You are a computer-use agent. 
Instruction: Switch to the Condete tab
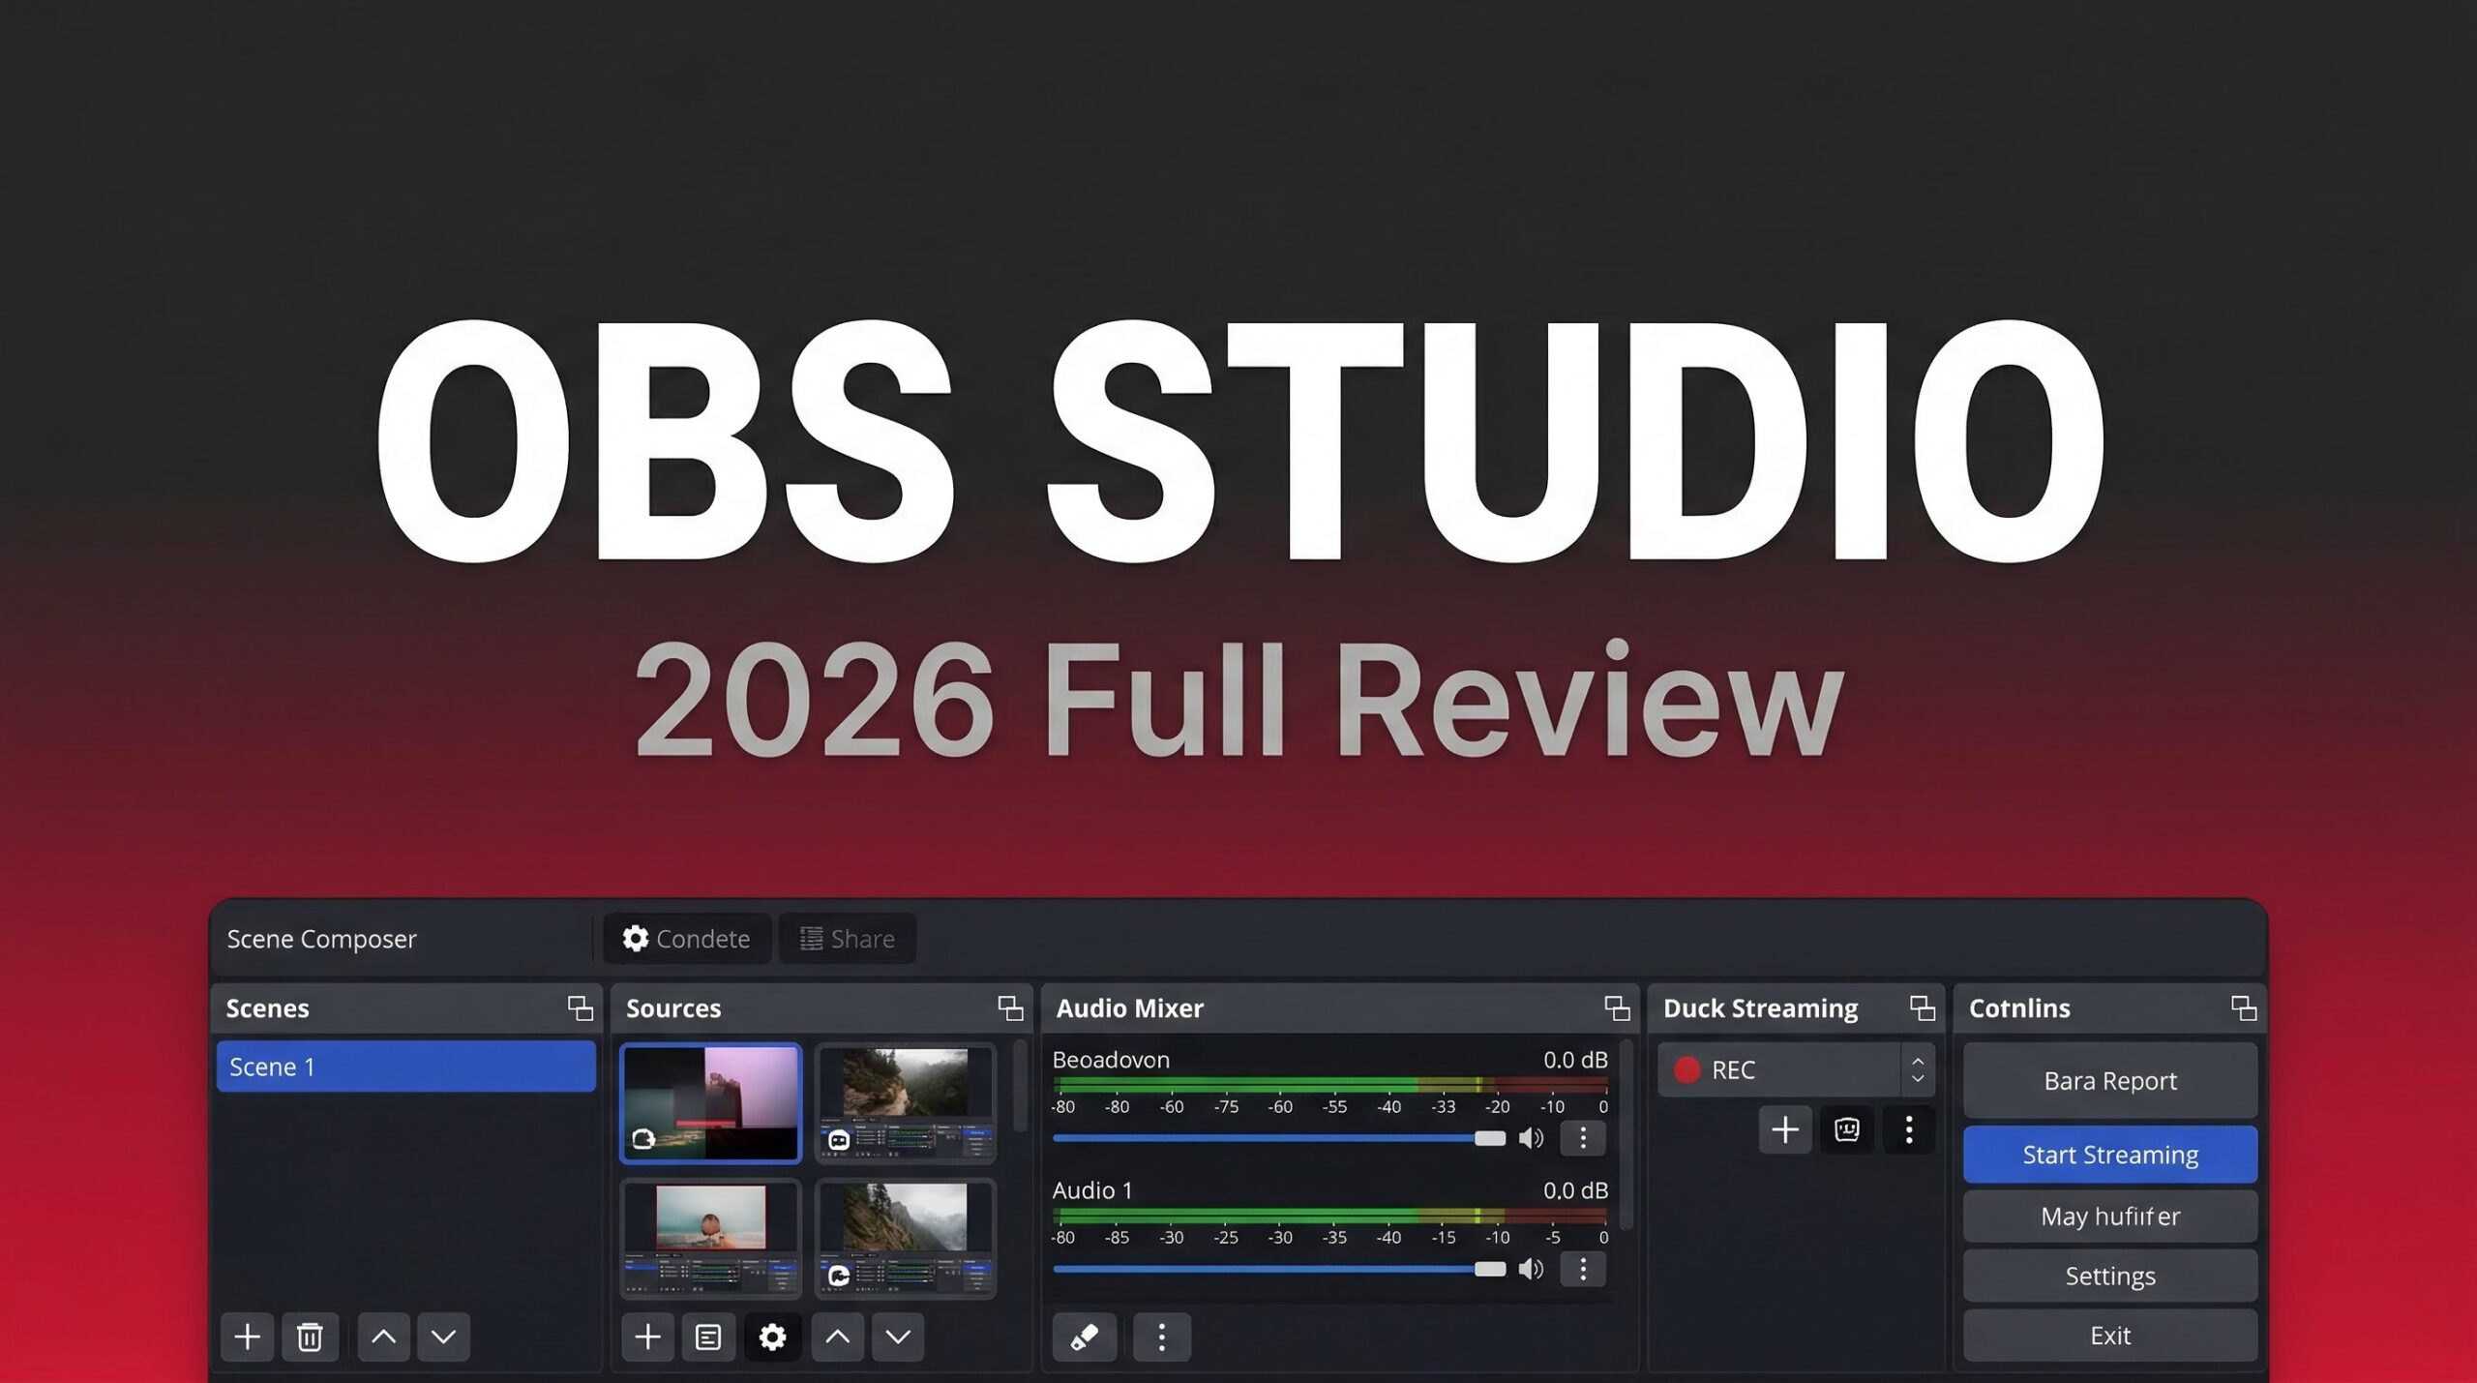[x=687, y=939]
